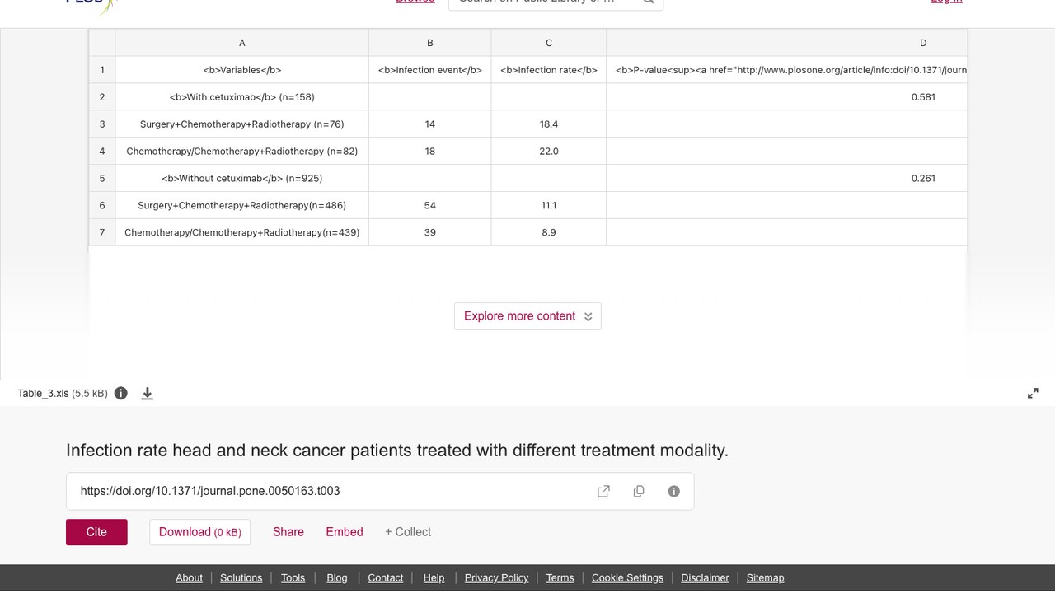Viewport: 1055px width, 593px height.
Task: Open the Sitemap footer link
Action: (765, 578)
